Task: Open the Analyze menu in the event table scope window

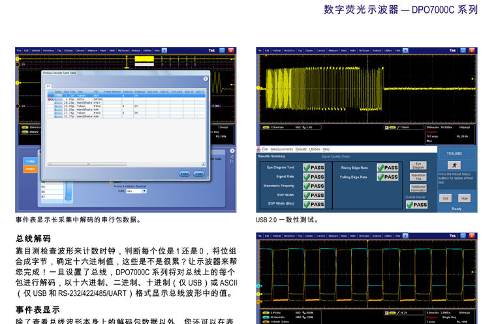Action: tap(136, 50)
